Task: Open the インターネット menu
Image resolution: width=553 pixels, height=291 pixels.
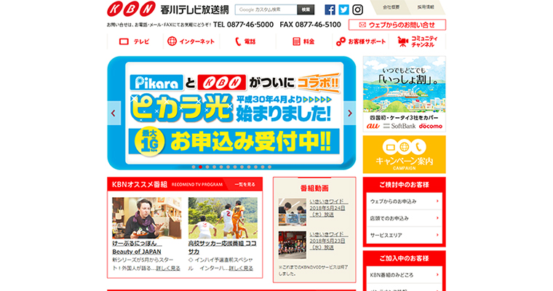Action: 191,41
